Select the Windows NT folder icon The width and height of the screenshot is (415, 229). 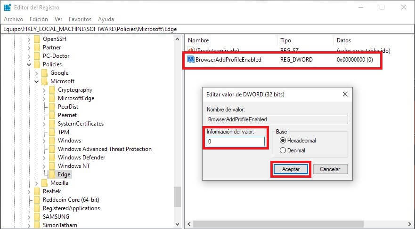tap(52, 166)
